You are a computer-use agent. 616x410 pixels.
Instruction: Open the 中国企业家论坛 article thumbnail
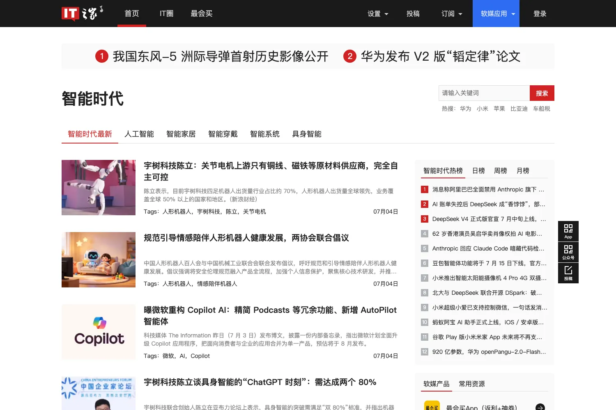(99, 393)
